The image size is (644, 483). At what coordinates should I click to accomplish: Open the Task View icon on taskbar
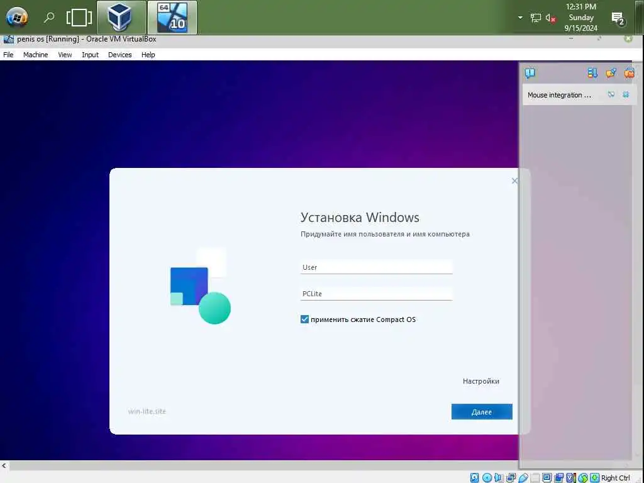(79, 17)
